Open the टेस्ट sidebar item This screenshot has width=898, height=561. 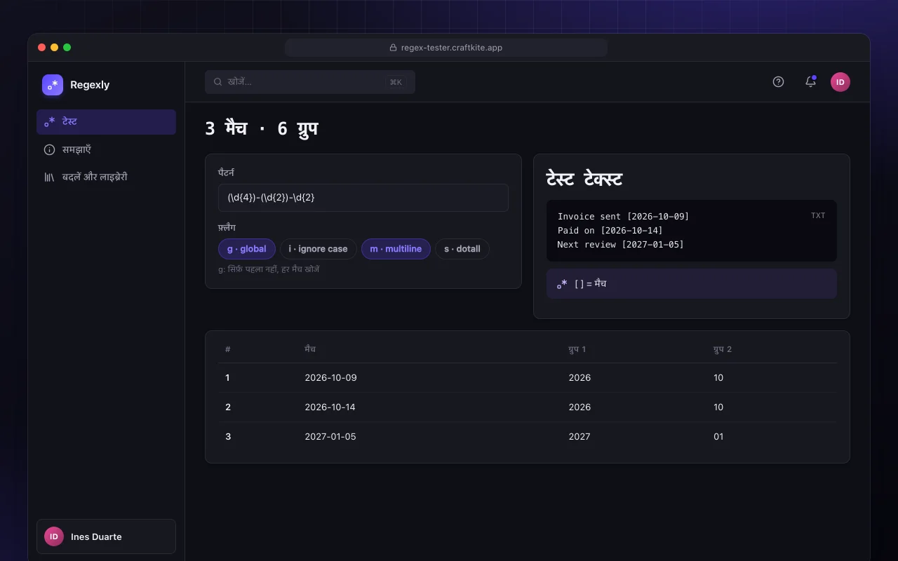click(106, 122)
